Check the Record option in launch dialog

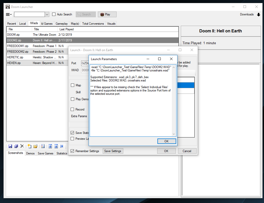(73, 109)
